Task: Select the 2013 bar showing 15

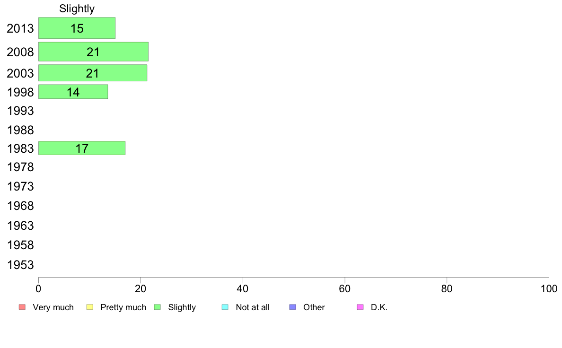Action: [x=77, y=28]
